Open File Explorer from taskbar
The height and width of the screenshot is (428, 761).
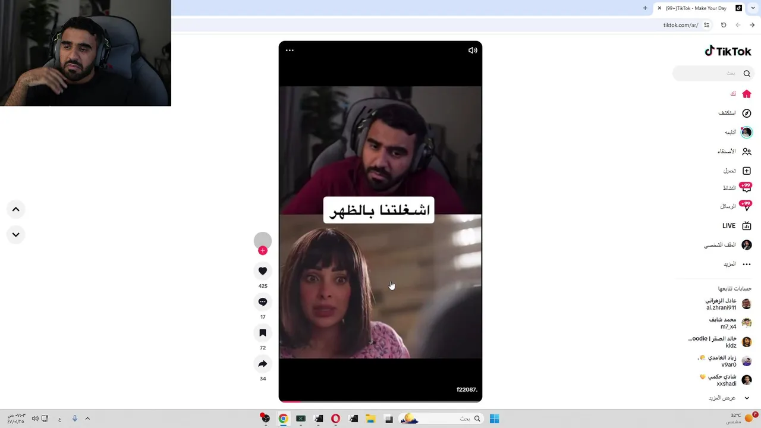(370, 419)
